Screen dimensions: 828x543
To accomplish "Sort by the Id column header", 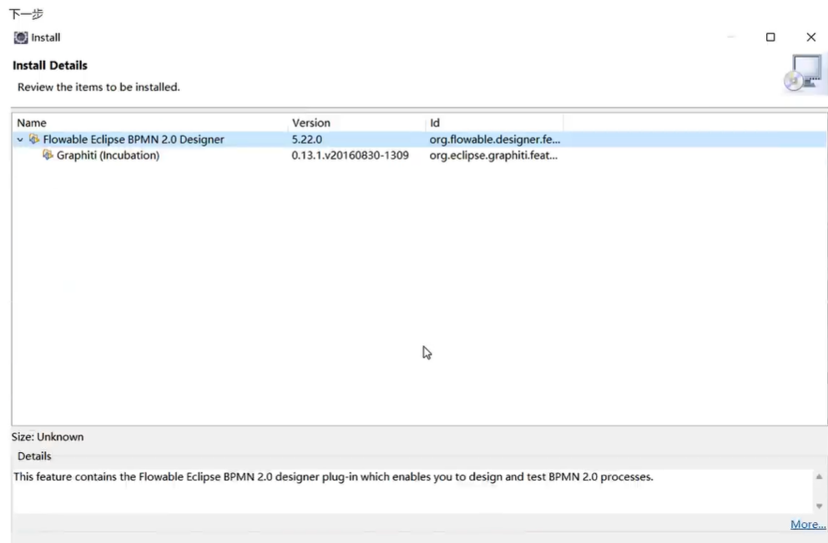I will [x=494, y=123].
